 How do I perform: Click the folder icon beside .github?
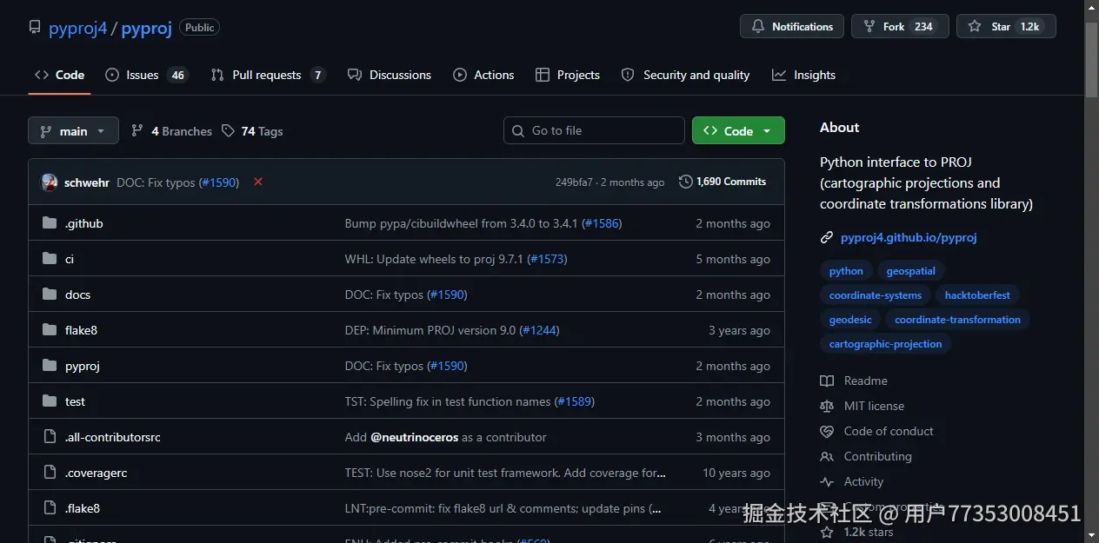pyautogui.click(x=50, y=223)
